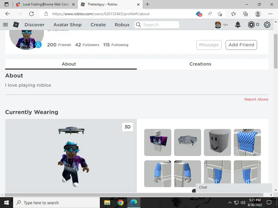Open the Roblox settings gear icon
Image resolution: width=278 pixels, height=208 pixels.
coord(267,25)
